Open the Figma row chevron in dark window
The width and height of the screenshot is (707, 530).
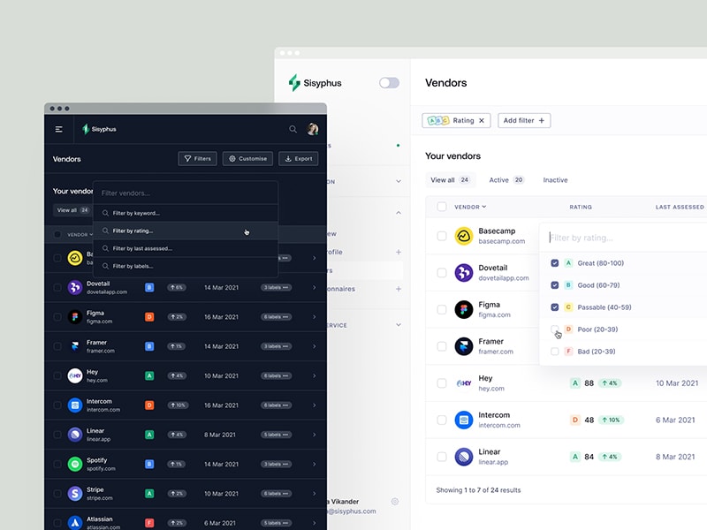(315, 317)
